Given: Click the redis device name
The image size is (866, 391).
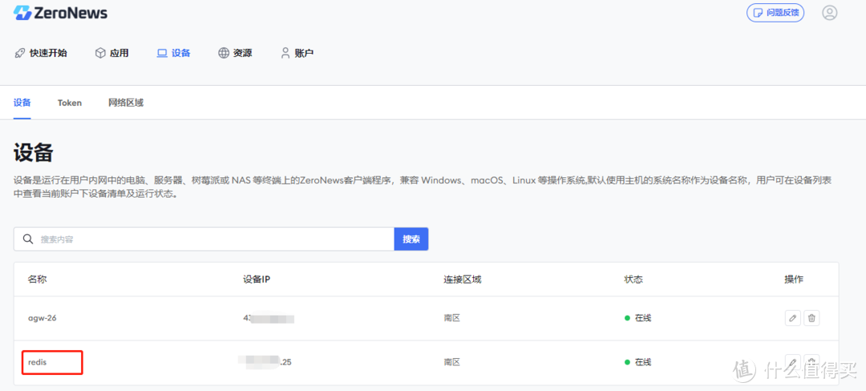Looking at the screenshot, I should pos(36,362).
